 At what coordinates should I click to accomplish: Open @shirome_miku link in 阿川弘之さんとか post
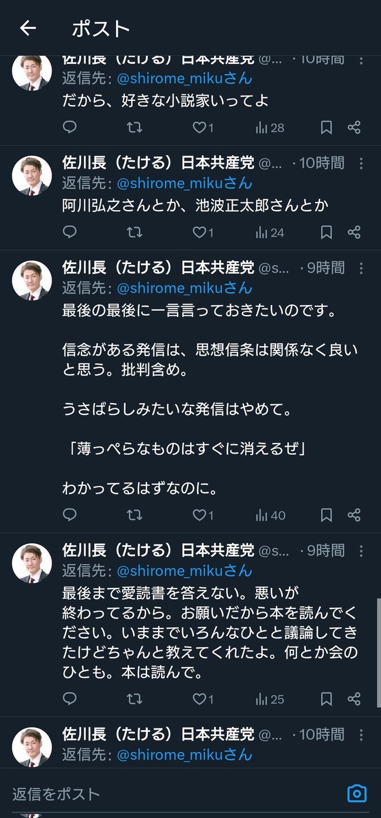coord(184,183)
